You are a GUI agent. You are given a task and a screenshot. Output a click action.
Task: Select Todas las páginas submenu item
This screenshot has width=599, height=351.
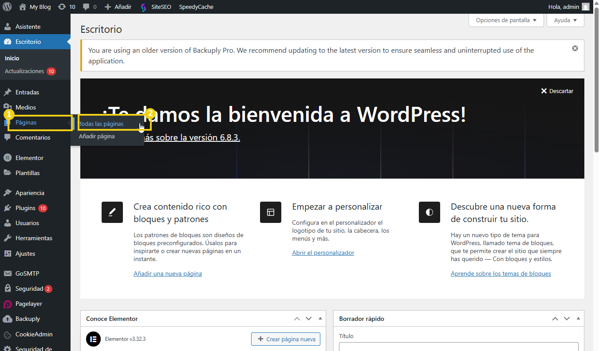pos(101,124)
